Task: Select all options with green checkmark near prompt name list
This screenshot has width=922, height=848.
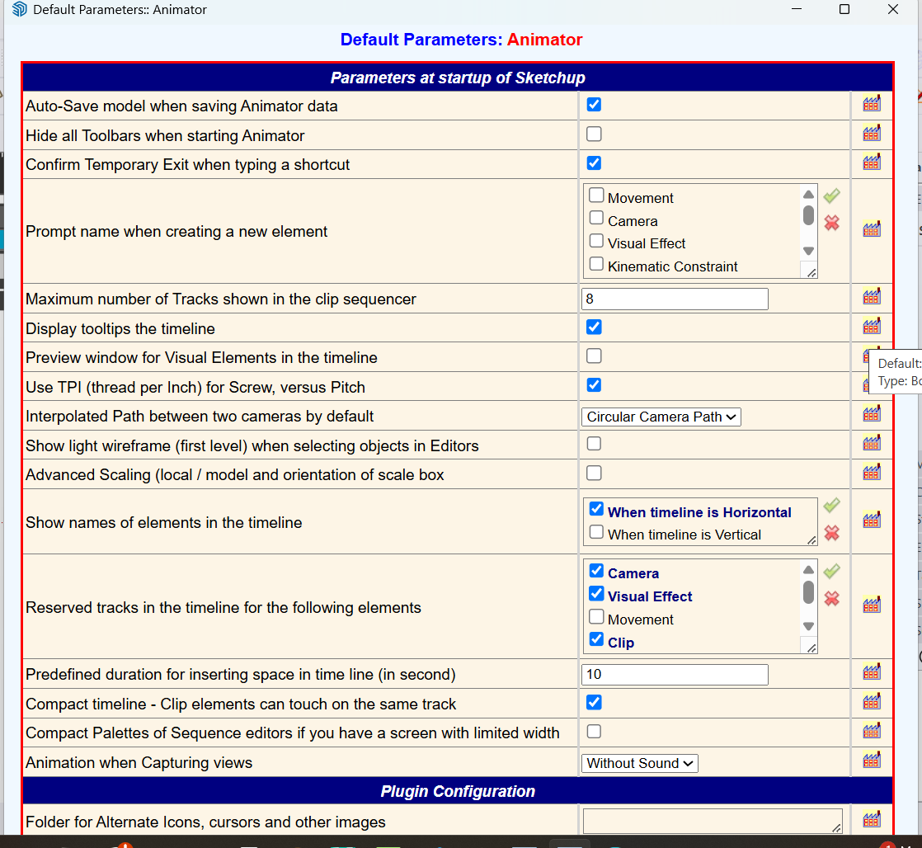Action: point(831,196)
